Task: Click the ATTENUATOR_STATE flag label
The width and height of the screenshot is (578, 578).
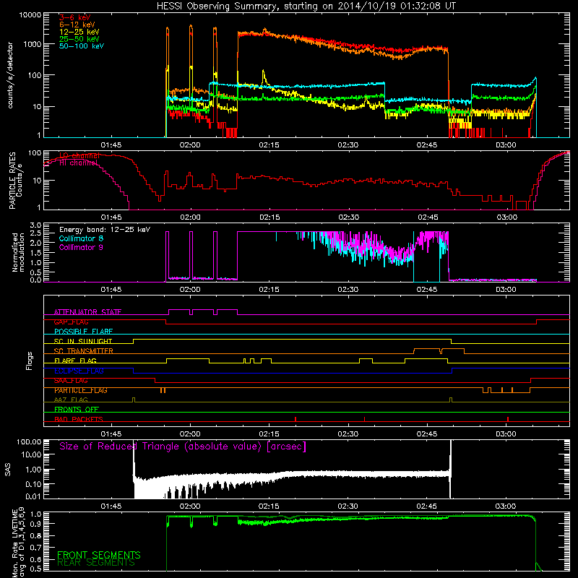Action: coord(87,312)
